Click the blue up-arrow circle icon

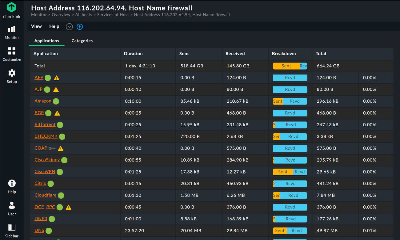tap(80, 27)
